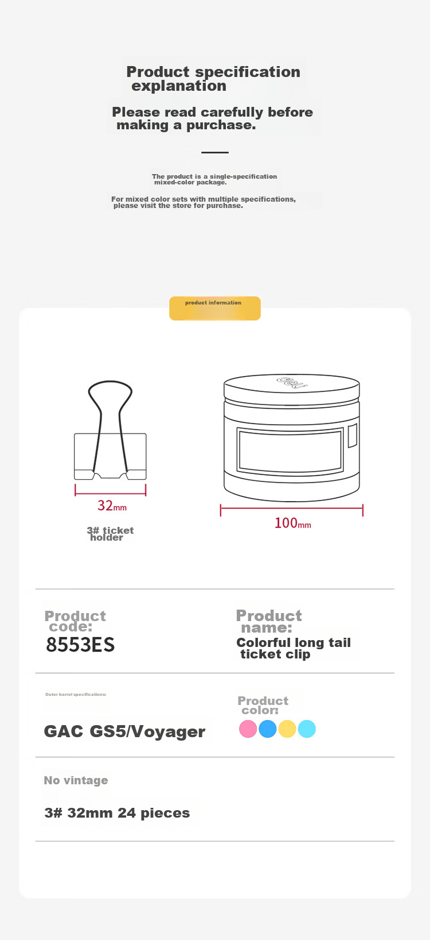Select the pink color swatch
Image resolution: width=430 pixels, height=940 pixels.
pos(248,729)
